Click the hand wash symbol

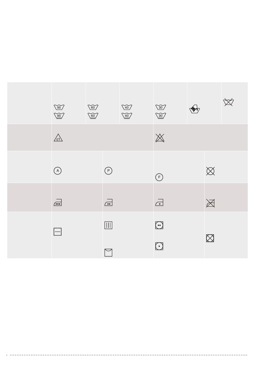195,109
